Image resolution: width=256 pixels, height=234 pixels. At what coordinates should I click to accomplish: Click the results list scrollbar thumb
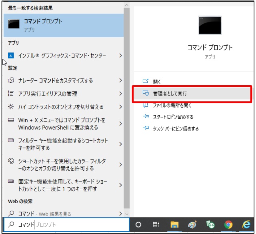pyautogui.click(x=126, y=108)
